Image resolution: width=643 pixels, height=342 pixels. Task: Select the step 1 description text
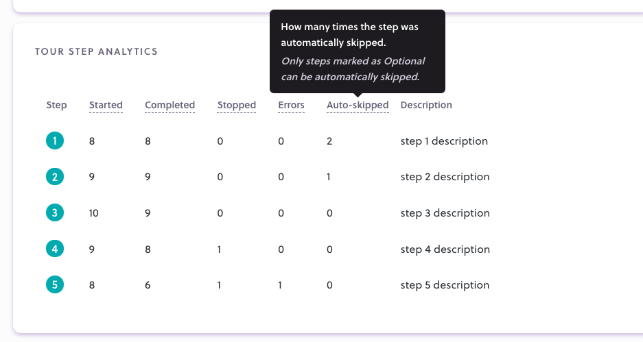pyautogui.click(x=444, y=141)
